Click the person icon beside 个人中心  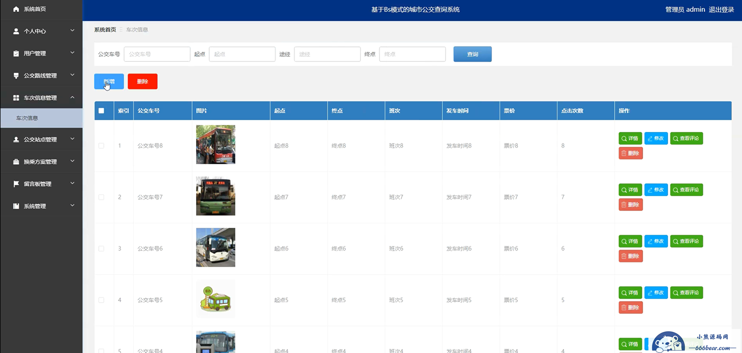pos(16,31)
